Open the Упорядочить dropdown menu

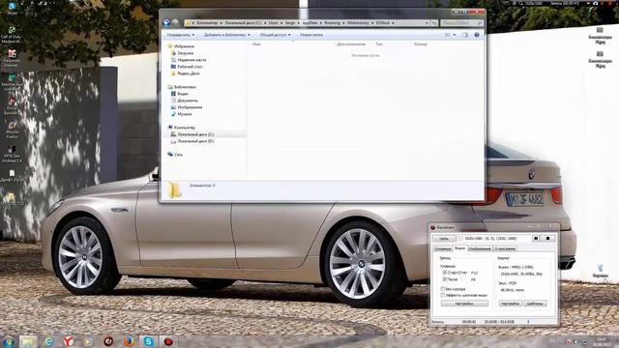[x=181, y=35]
